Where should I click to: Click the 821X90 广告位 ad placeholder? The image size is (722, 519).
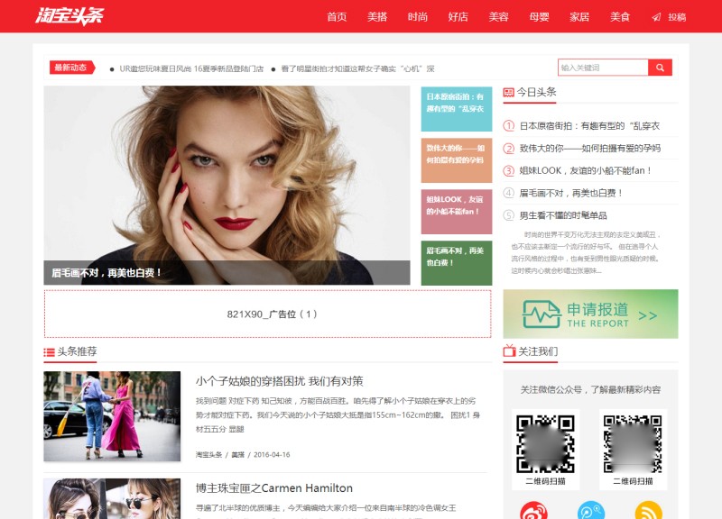pos(267,314)
